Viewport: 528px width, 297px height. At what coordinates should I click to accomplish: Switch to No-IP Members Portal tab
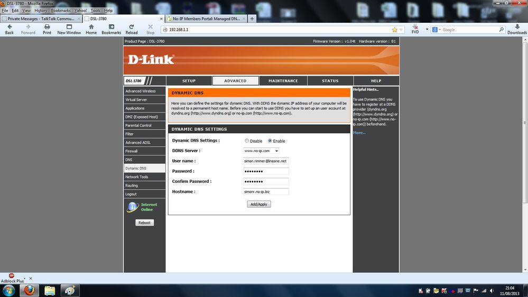(x=206, y=19)
